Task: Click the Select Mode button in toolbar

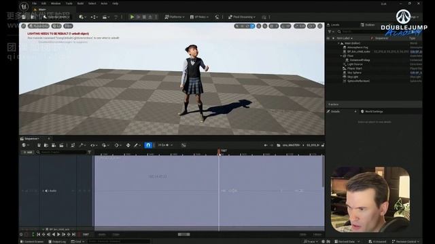Action: point(56,17)
